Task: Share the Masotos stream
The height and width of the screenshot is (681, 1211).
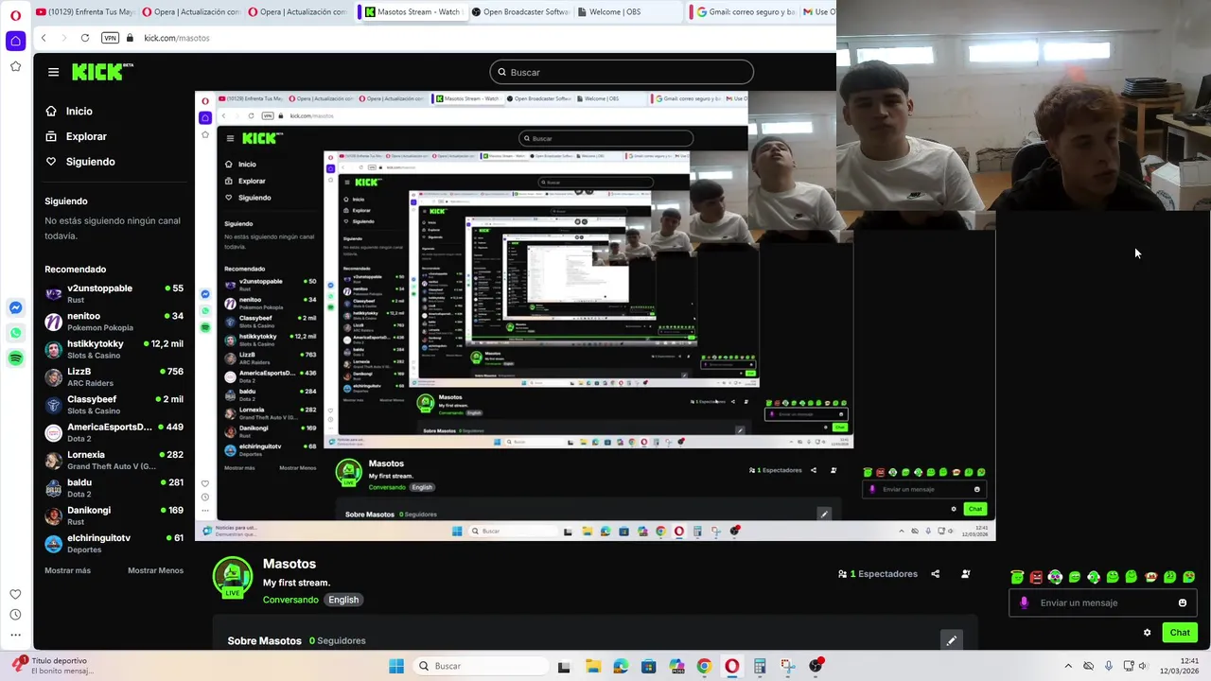Action: pos(936,574)
